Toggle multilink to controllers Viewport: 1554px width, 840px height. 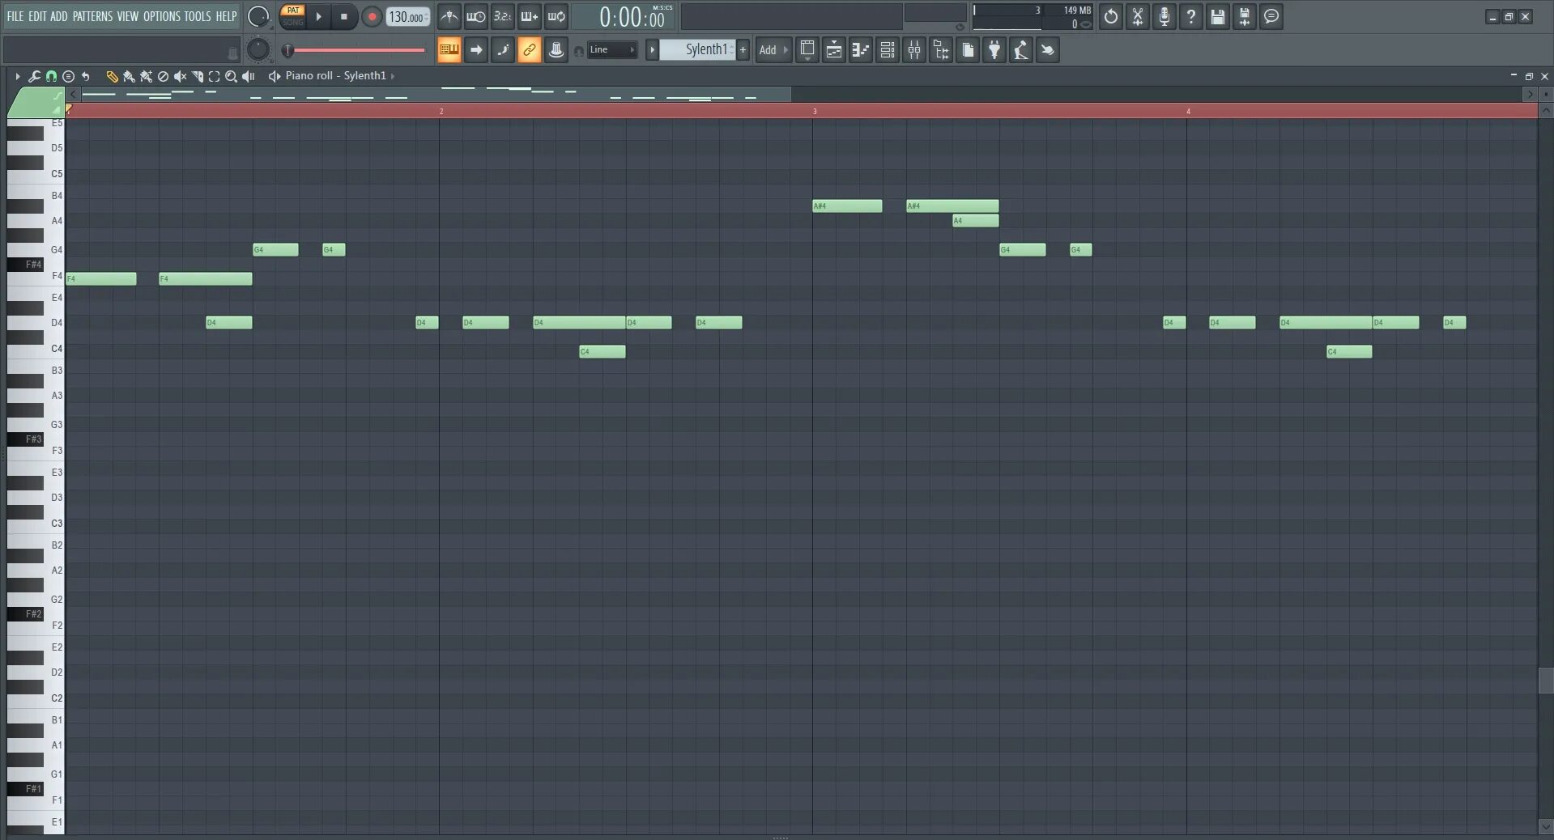pos(556,50)
